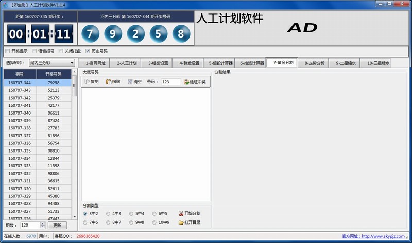
Task: Uncheck the 历史号码 checkbox
Action: 88,51
